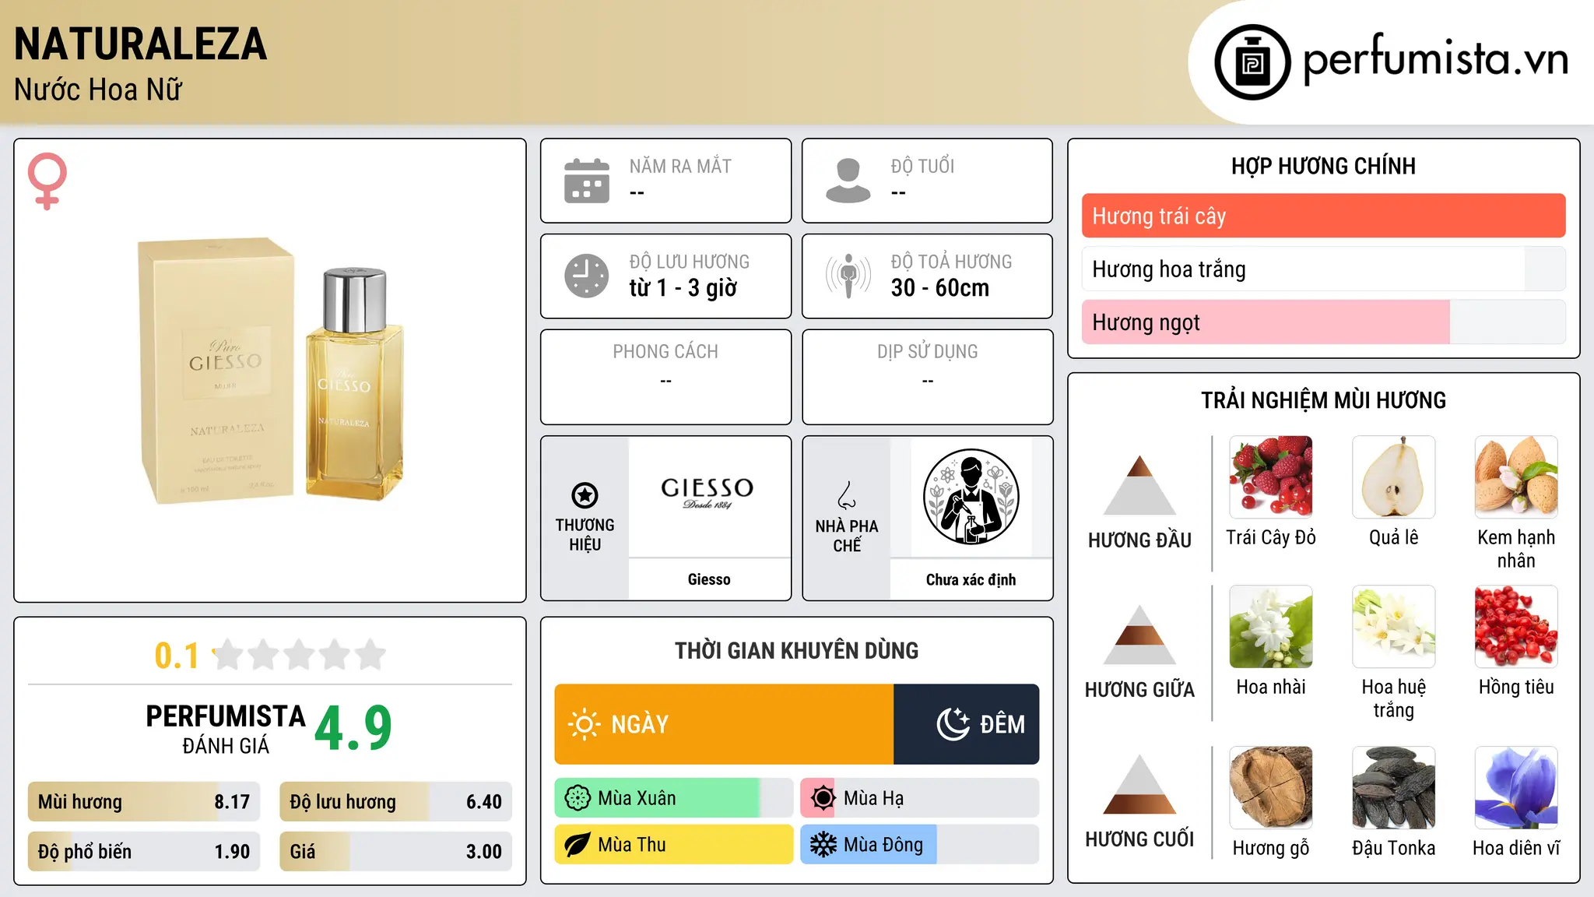
Task: Click the Hương hoa trắng accord bar
Action: 1323,269
